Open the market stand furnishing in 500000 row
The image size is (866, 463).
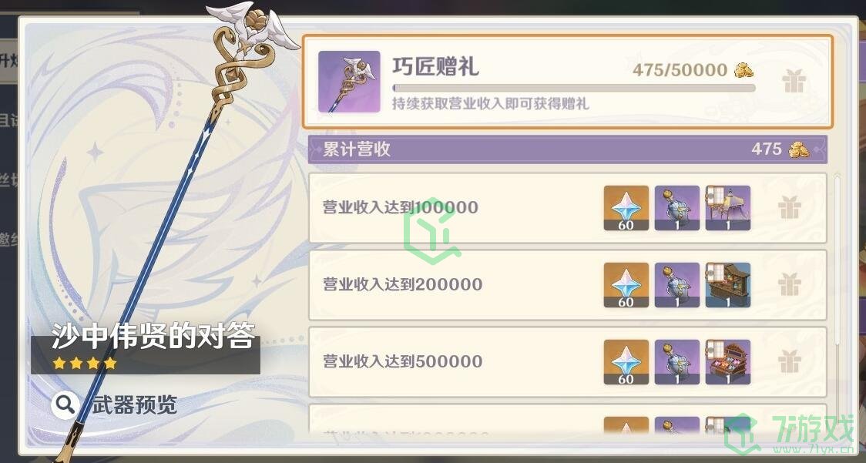[x=728, y=362]
